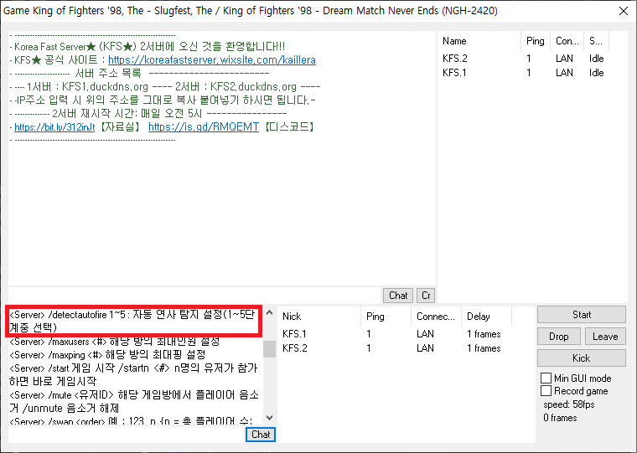Close the King of Fighters '98 game window
The width and height of the screenshot is (637, 453).
[624, 11]
